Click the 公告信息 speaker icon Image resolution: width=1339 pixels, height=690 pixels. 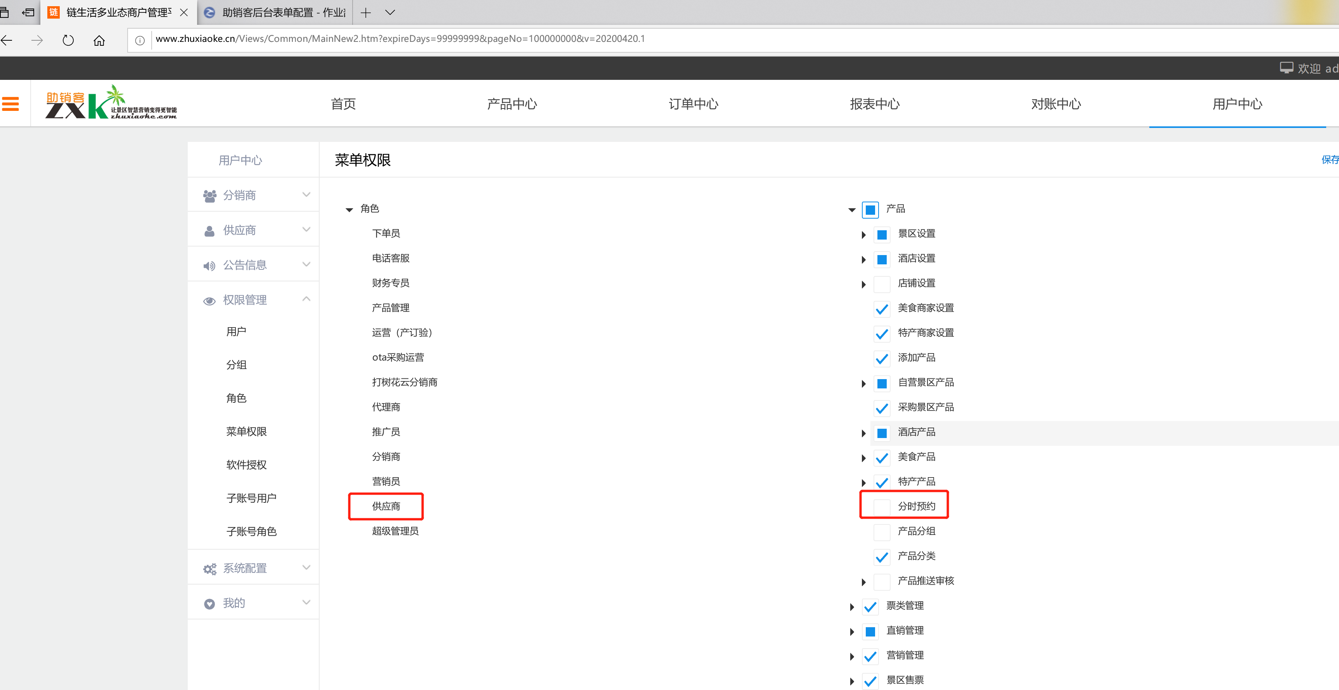pos(209,266)
